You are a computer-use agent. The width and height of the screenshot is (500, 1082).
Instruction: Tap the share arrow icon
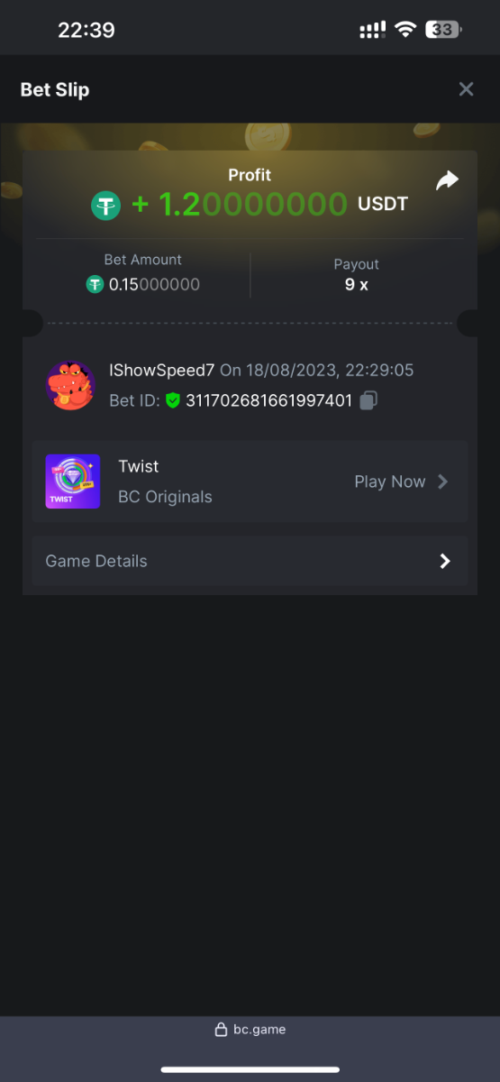pyautogui.click(x=447, y=181)
